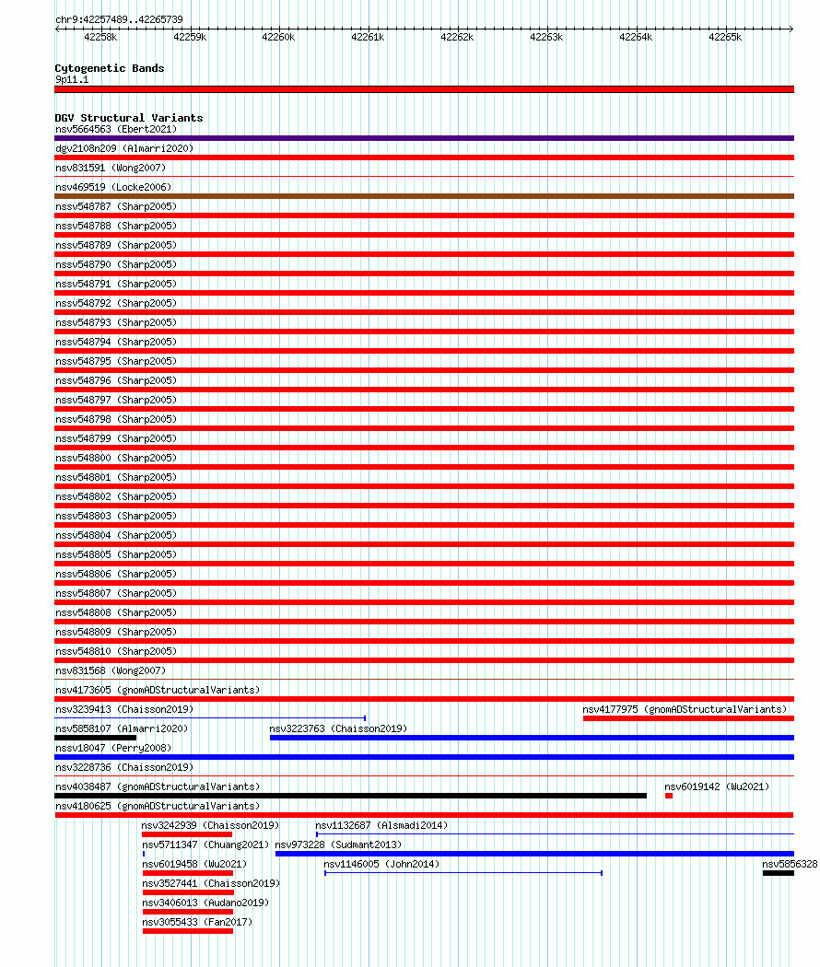Select nssv548789 (Sharp2005) label
This screenshot has height=967, width=820.
tap(116, 245)
